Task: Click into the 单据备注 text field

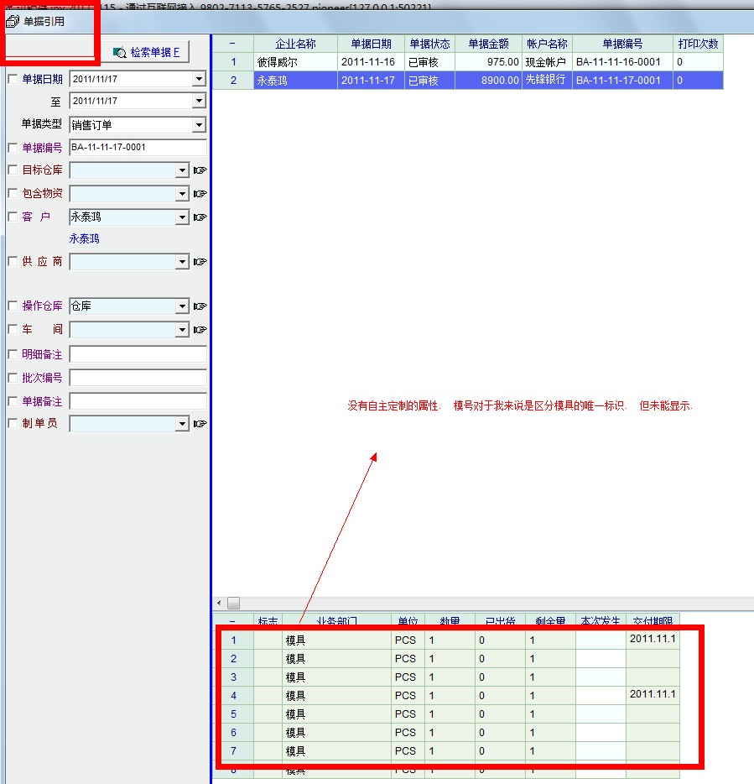Action: (138, 401)
